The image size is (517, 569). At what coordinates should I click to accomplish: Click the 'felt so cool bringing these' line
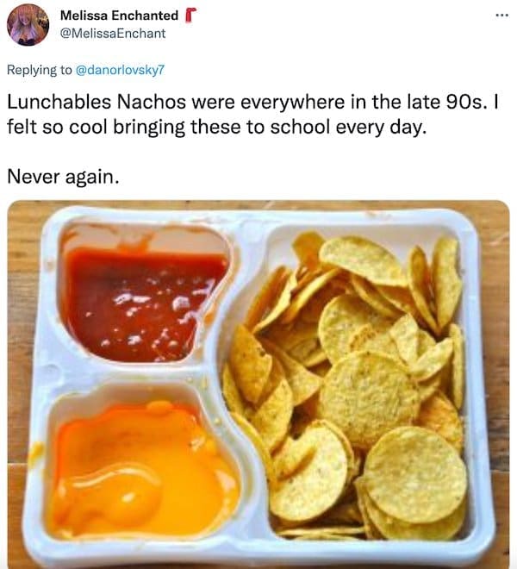pyautogui.click(x=124, y=128)
